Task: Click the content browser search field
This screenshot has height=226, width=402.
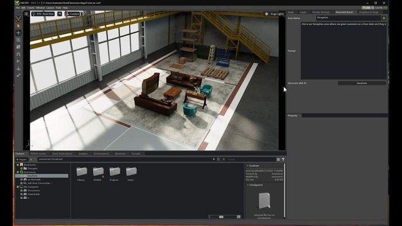Action: (251, 159)
